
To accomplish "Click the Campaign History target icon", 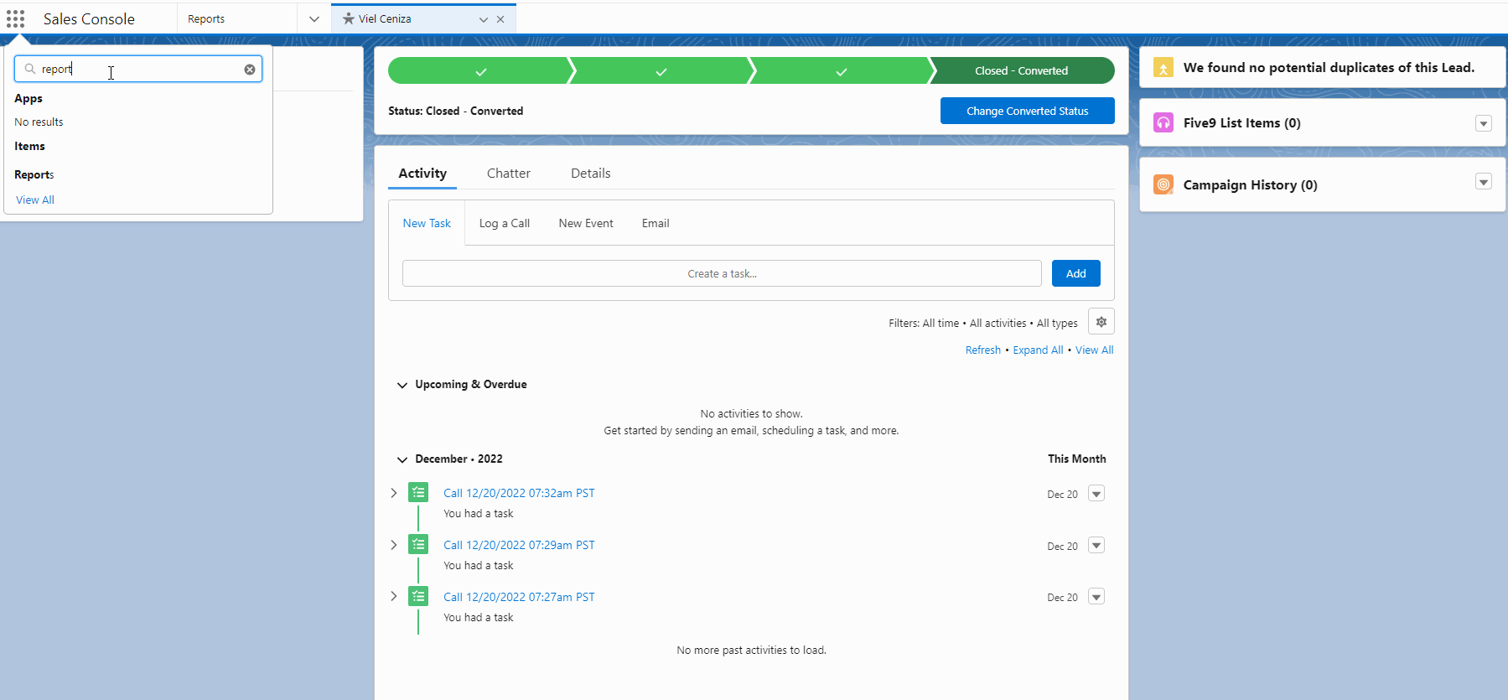I will (1163, 184).
